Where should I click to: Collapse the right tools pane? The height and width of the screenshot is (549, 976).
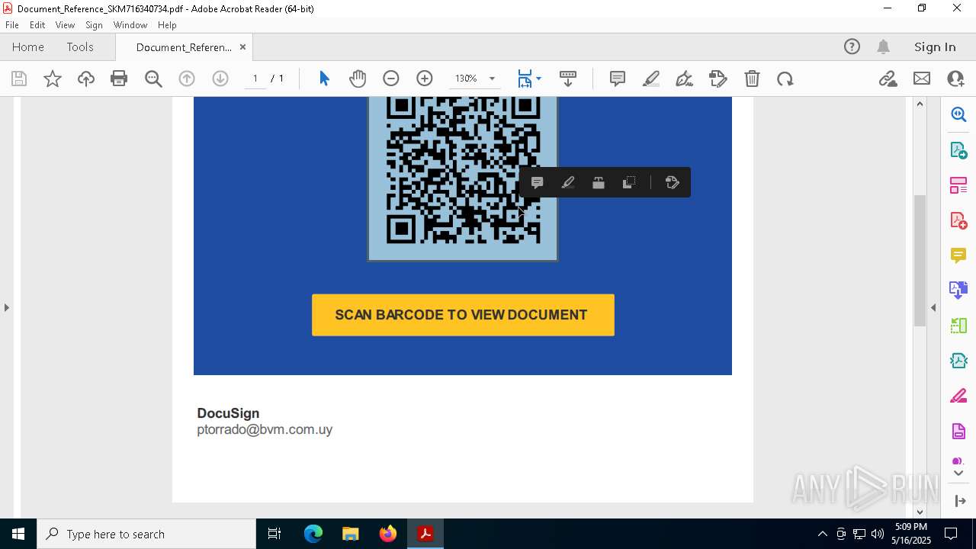click(933, 307)
